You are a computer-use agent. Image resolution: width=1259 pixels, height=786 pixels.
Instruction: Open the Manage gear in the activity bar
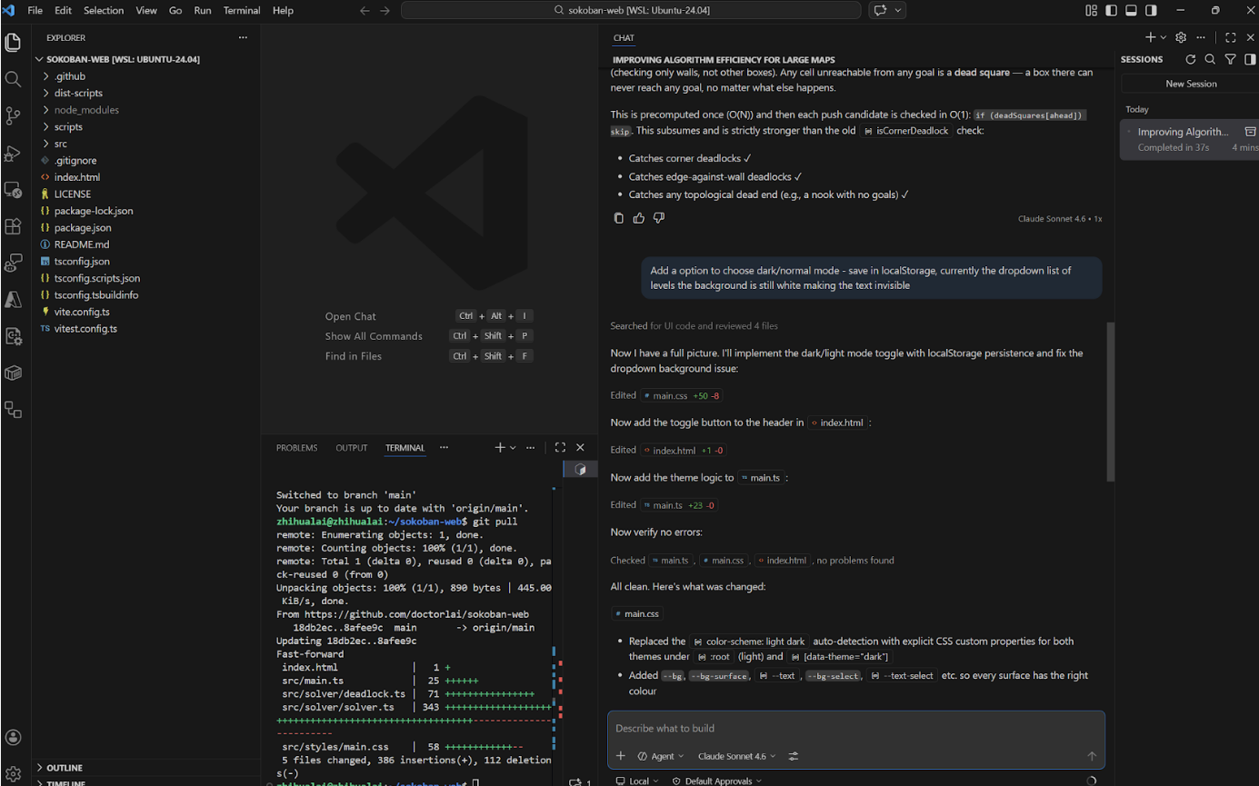pyautogui.click(x=13, y=774)
